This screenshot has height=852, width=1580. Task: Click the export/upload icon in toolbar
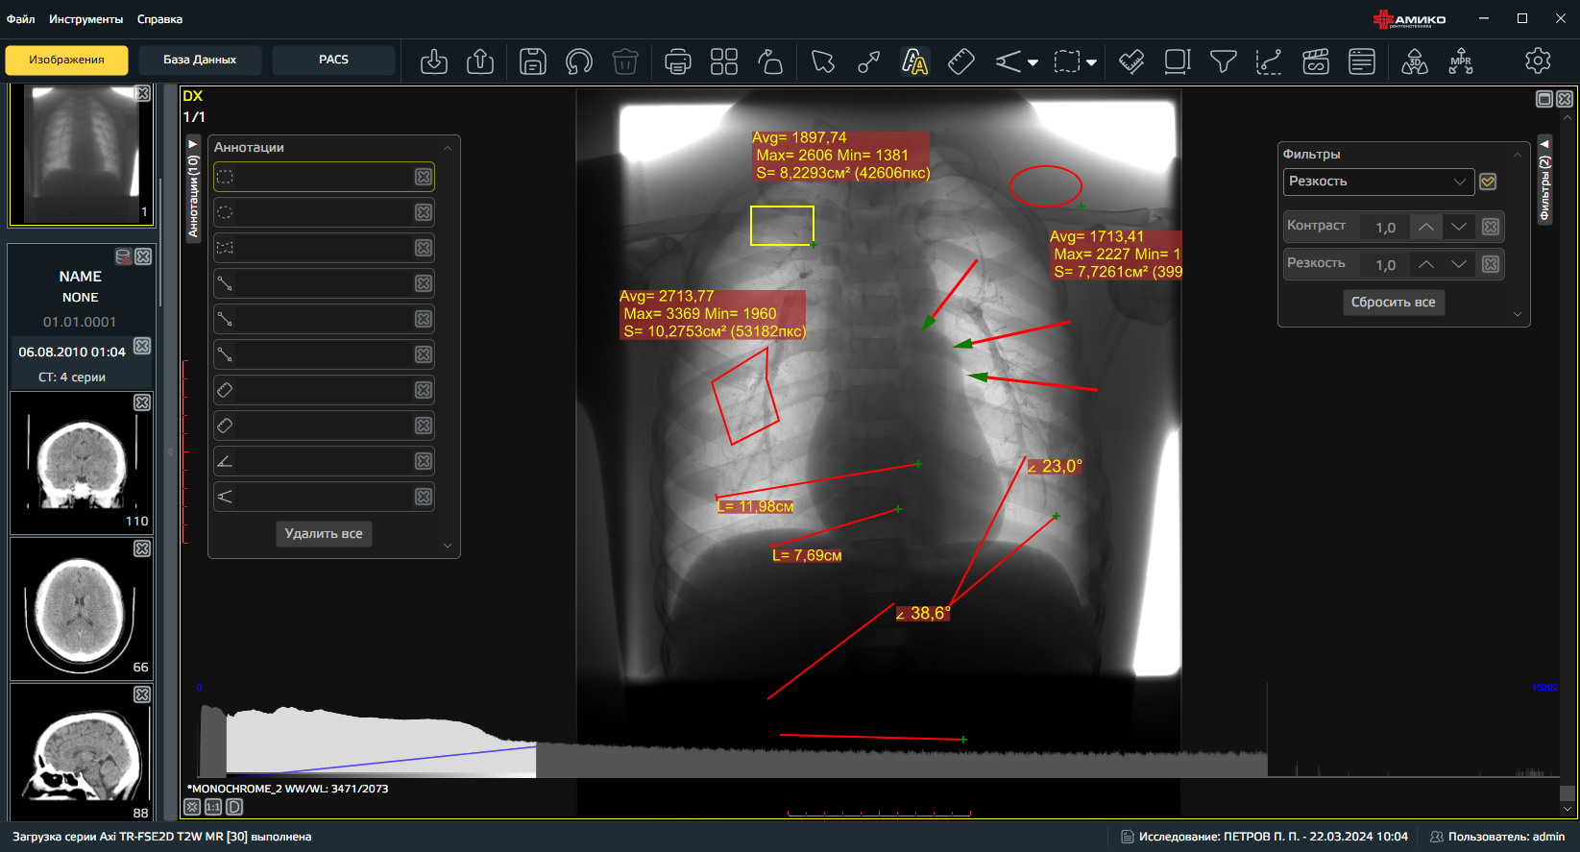[x=480, y=61]
